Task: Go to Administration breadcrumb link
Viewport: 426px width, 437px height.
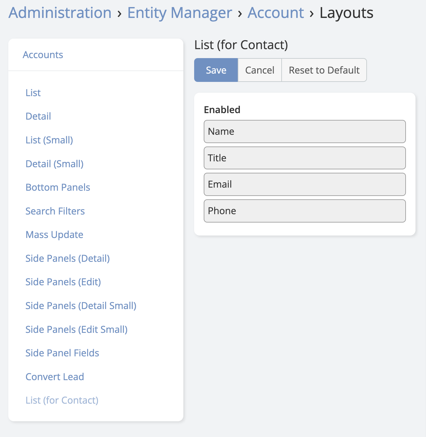Action: coord(60,13)
